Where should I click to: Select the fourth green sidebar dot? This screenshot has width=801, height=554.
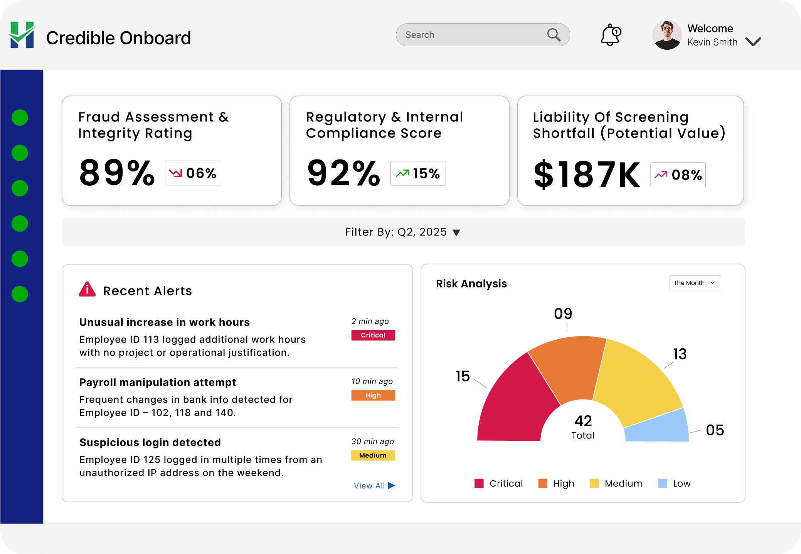pos(20,223)
